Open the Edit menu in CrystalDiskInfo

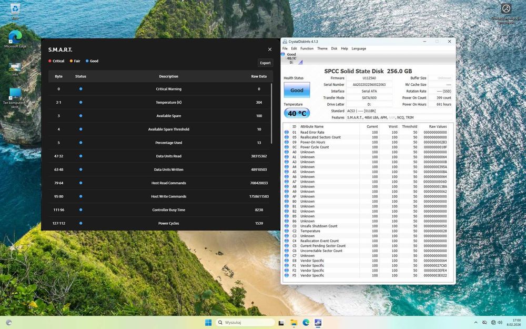[294, 48]
